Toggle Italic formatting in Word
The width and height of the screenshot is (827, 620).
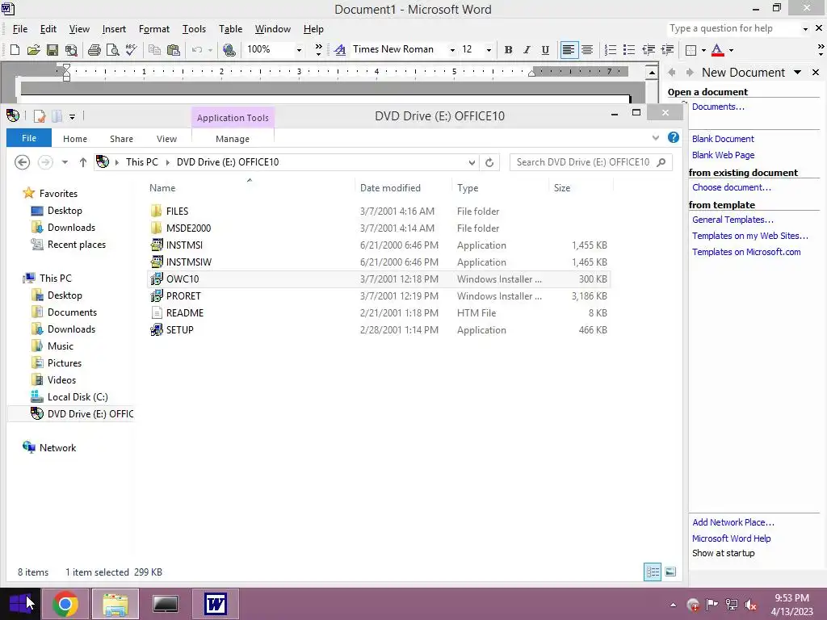(527, 49)
